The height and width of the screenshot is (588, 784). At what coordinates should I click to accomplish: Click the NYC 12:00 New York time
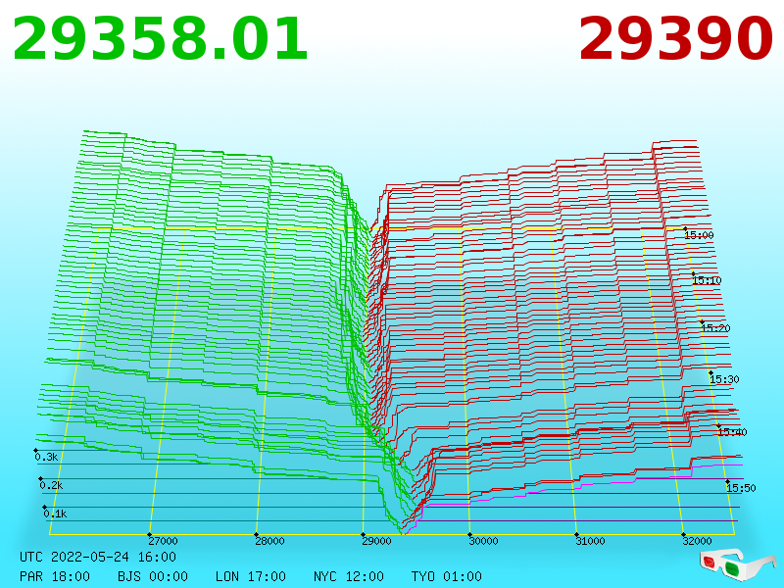tap(349, 576)
